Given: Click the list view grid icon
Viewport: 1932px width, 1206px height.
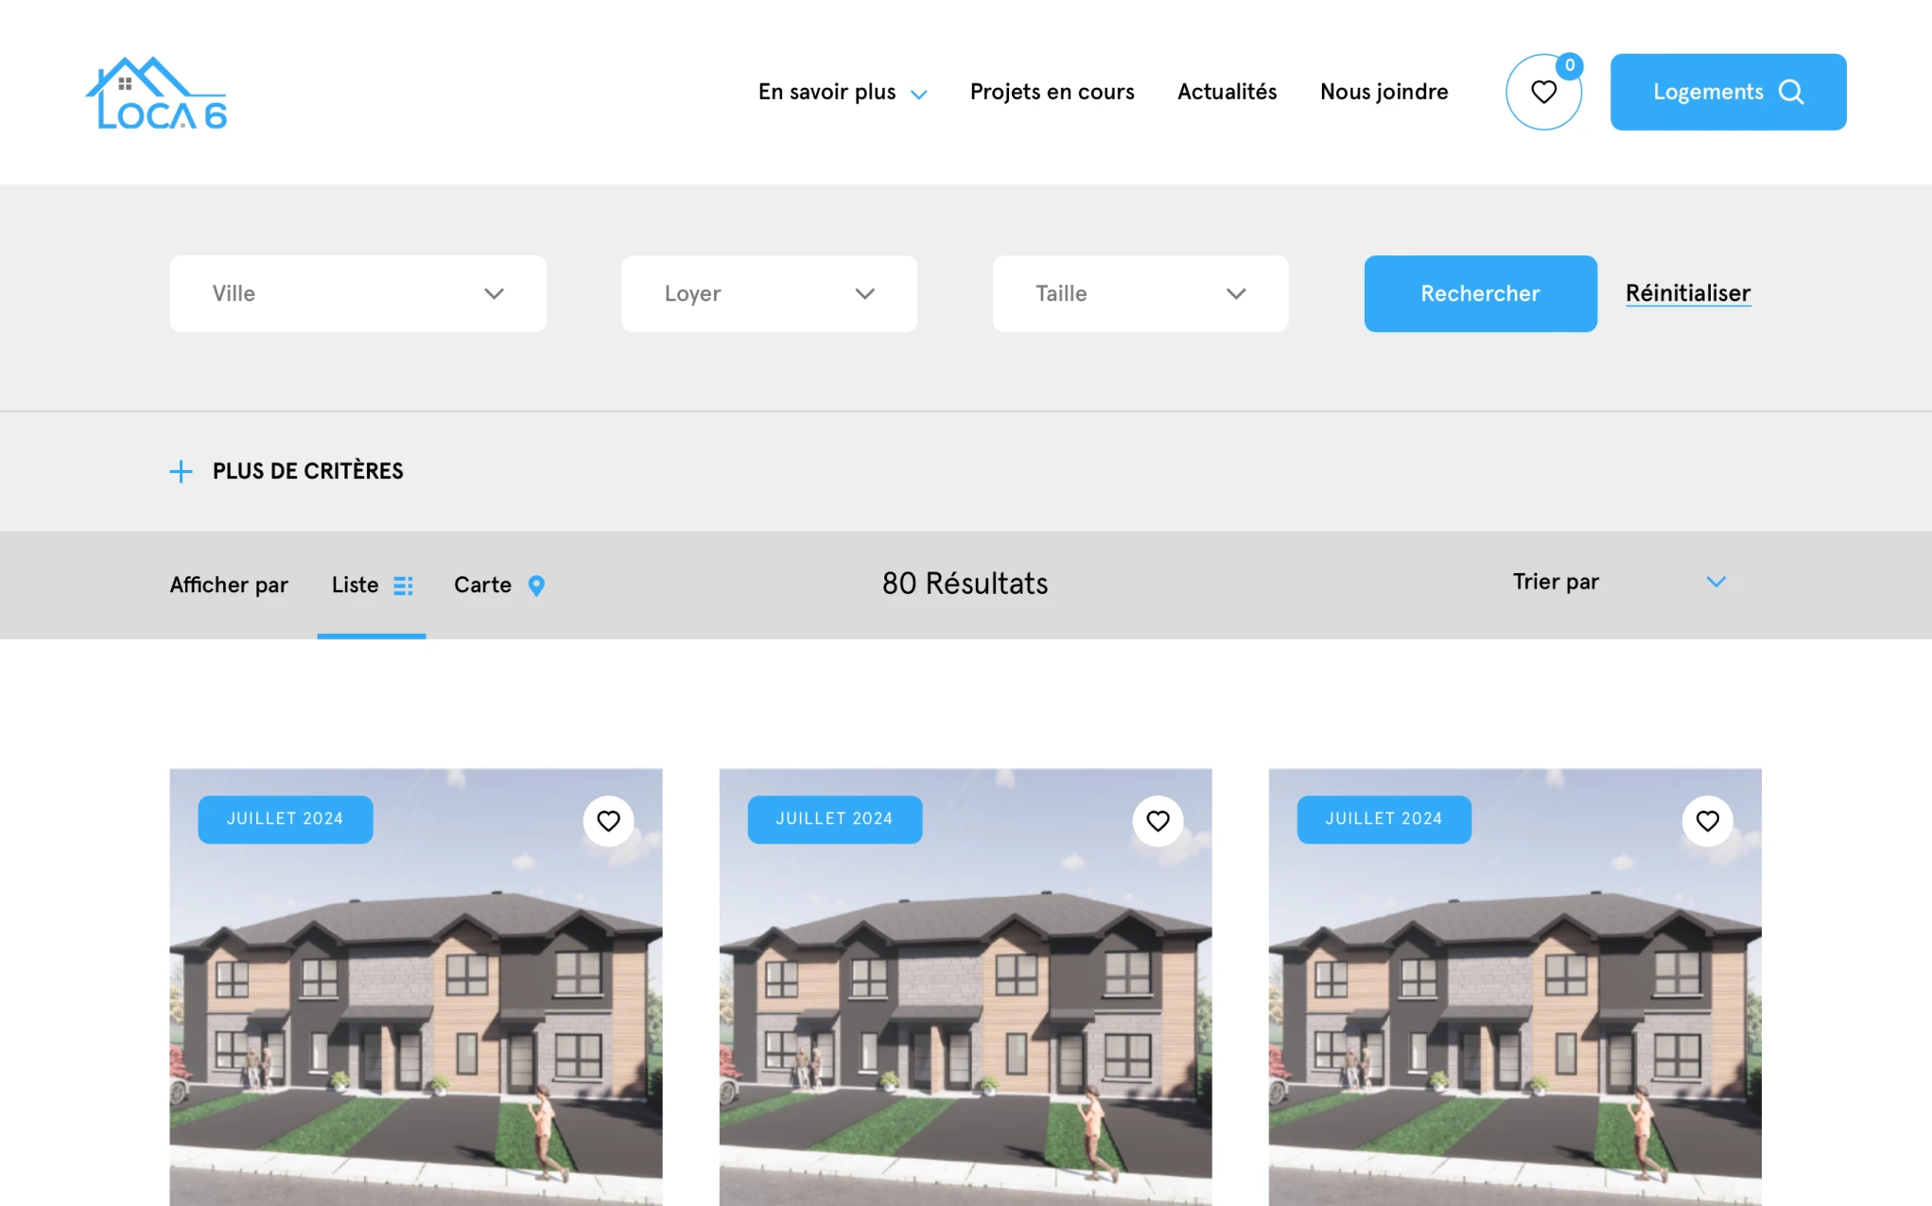Looking at the screenshot, I should [x=403, y=586].
